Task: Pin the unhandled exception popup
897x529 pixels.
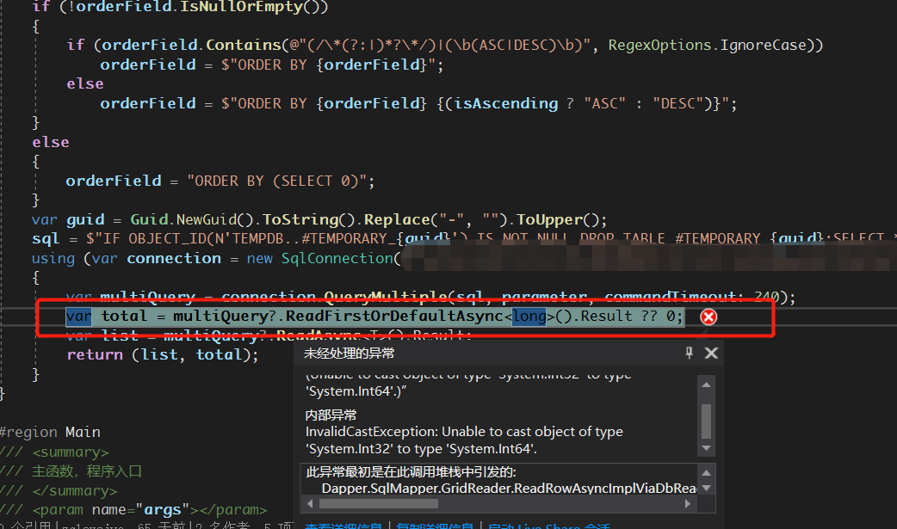Action: click(688, 353)
